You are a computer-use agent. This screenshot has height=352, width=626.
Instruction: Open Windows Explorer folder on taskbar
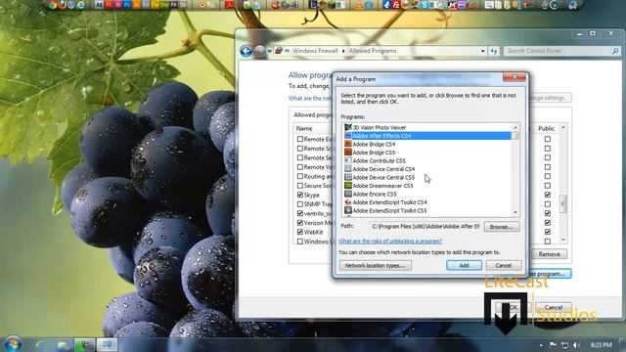(62, 344)
